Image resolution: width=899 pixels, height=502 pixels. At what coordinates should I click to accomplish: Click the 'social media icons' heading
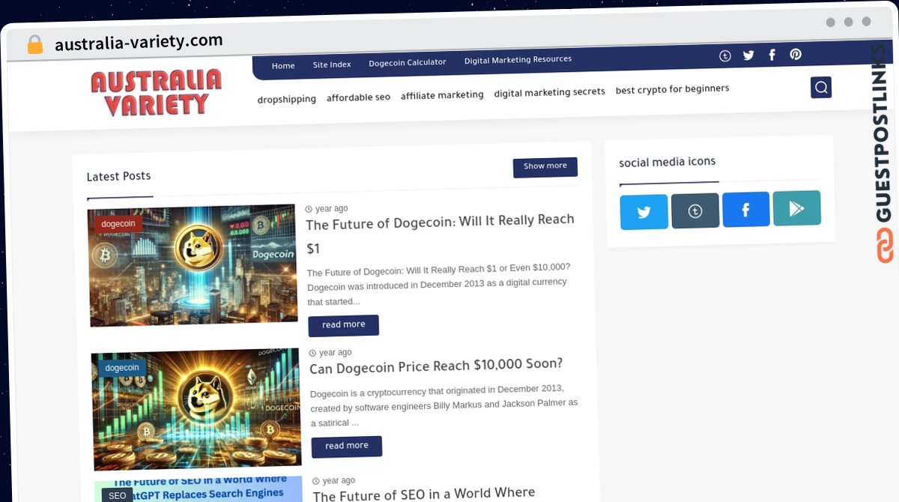(667, 162)
